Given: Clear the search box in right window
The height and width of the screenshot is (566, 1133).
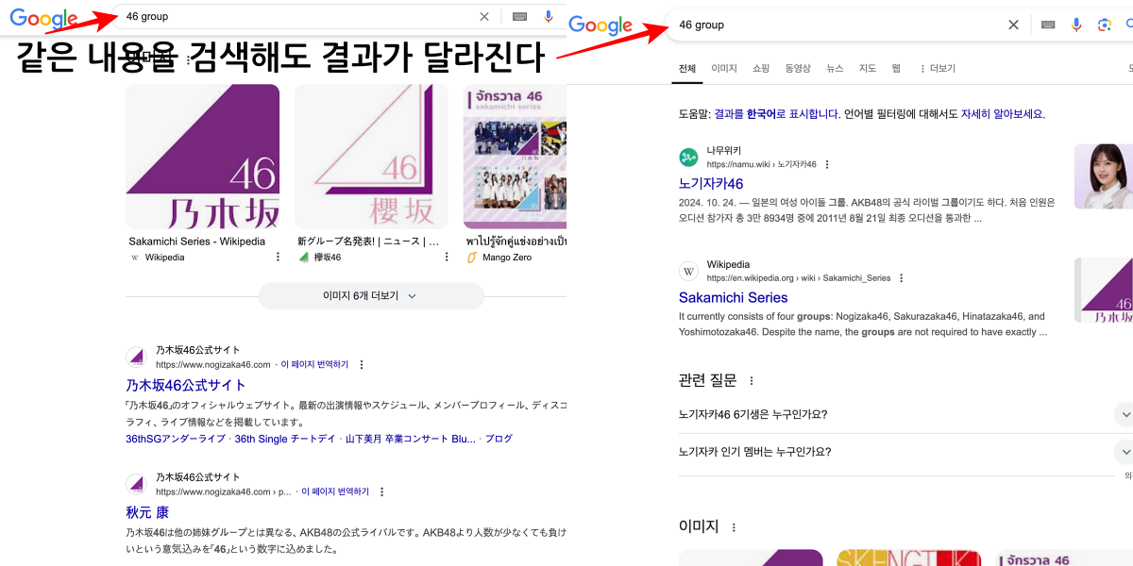Looking at the screenshot, I should pos(1013,25).
